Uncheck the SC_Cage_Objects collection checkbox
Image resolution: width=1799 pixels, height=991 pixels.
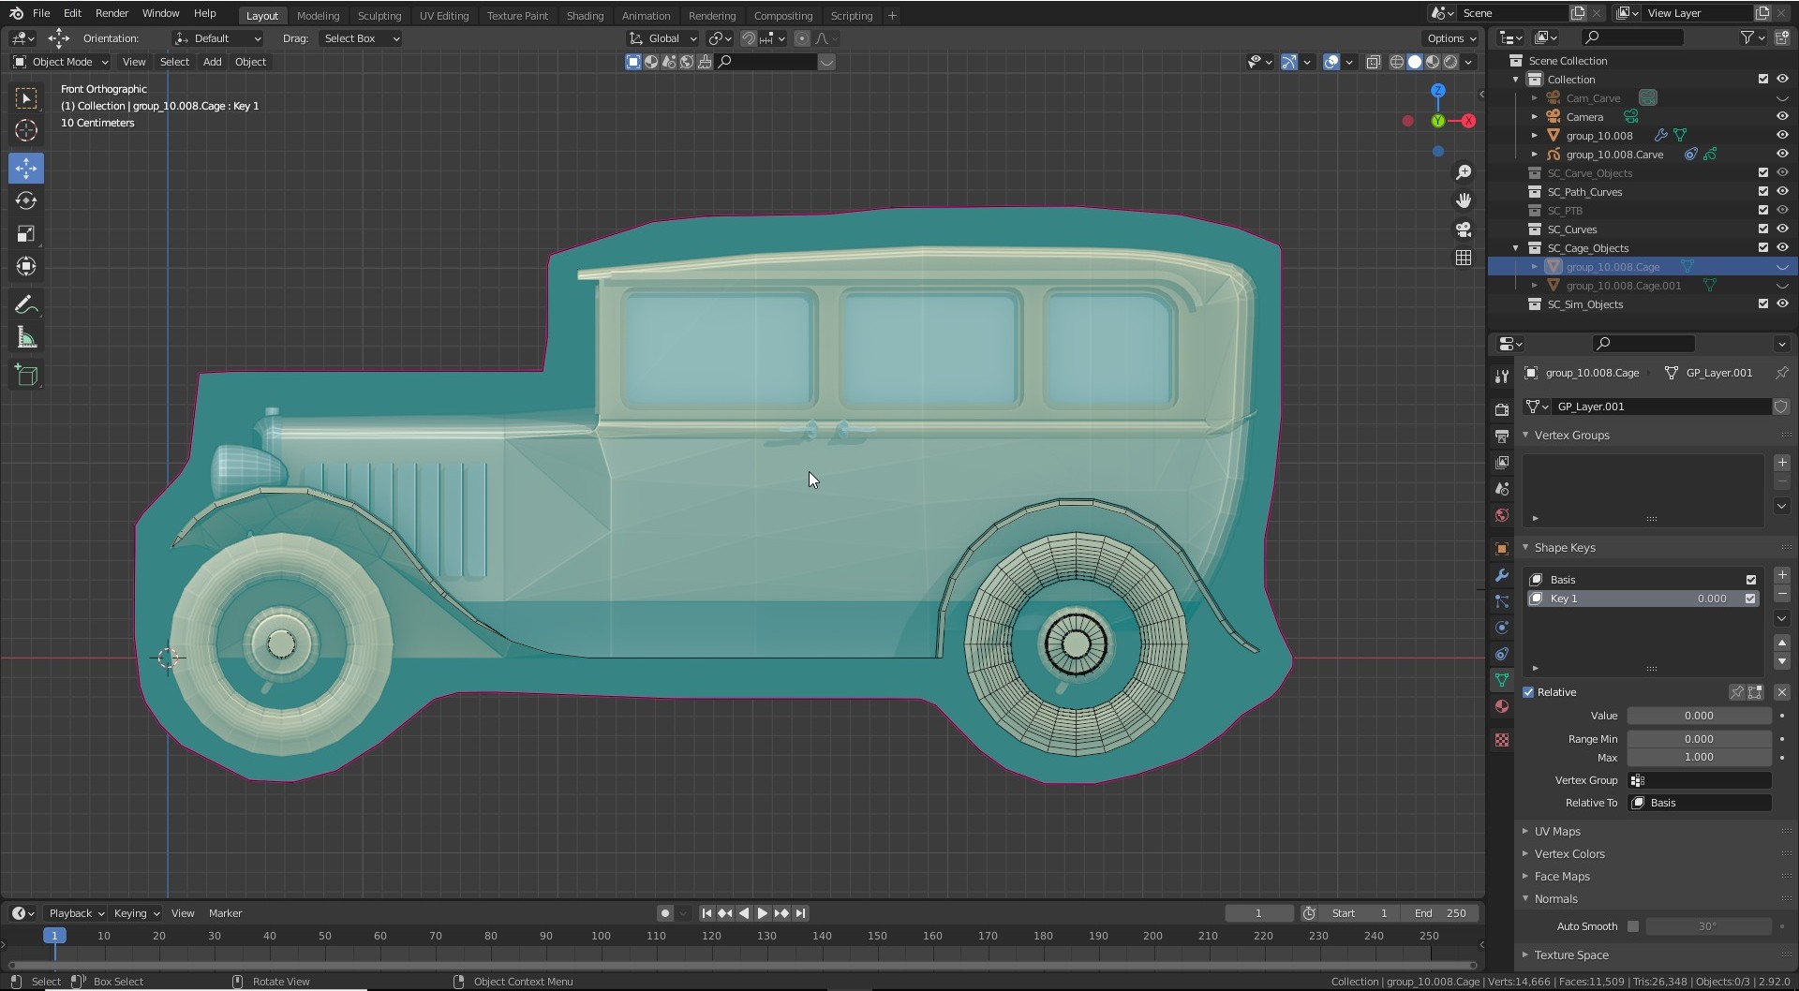coord(1763,248)
